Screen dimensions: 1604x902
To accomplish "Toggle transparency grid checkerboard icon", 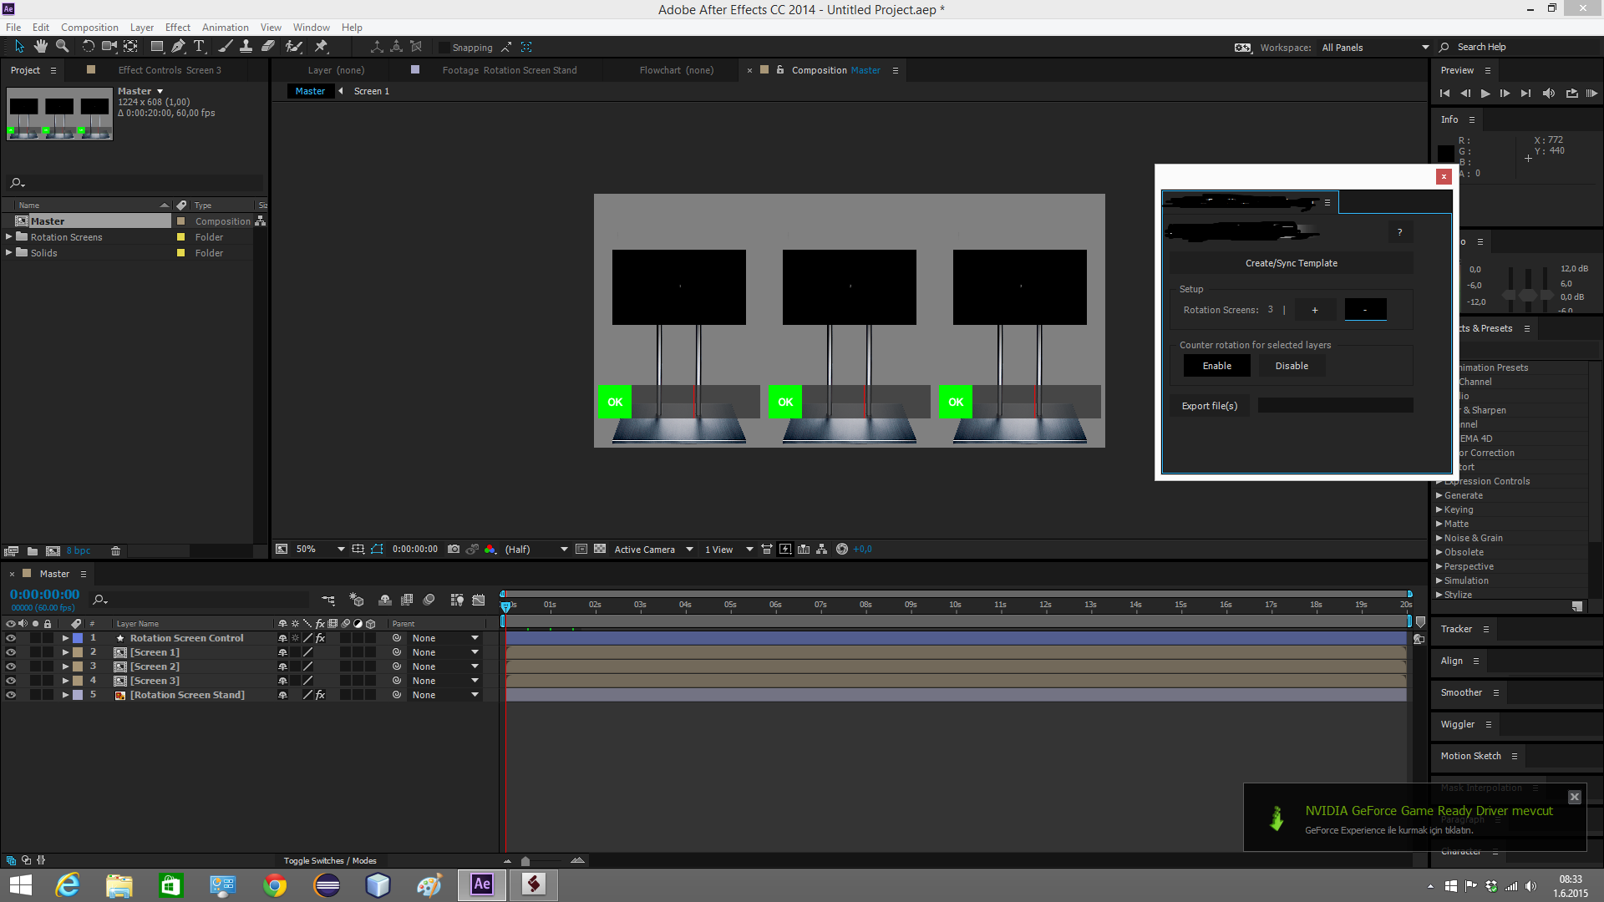I will click(x=600, y=550).
